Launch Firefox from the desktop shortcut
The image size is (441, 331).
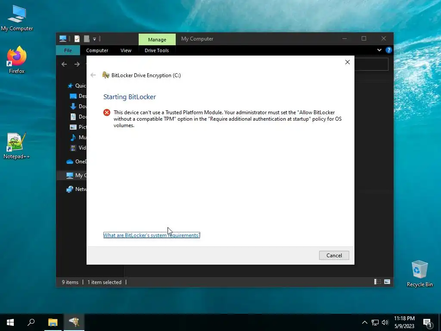tap(17, 59)
